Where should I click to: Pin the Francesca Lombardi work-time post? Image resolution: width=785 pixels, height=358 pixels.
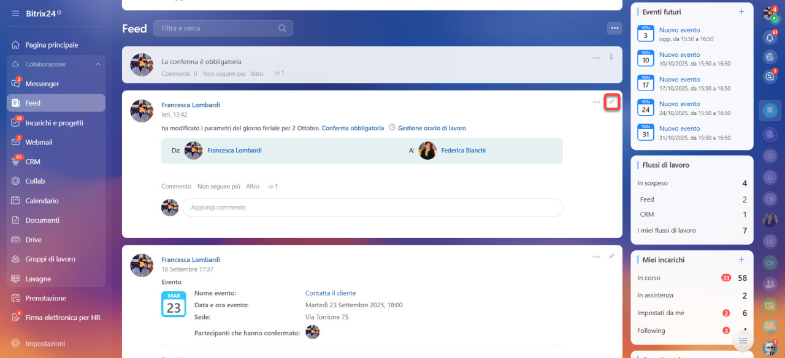coord(611,102)
